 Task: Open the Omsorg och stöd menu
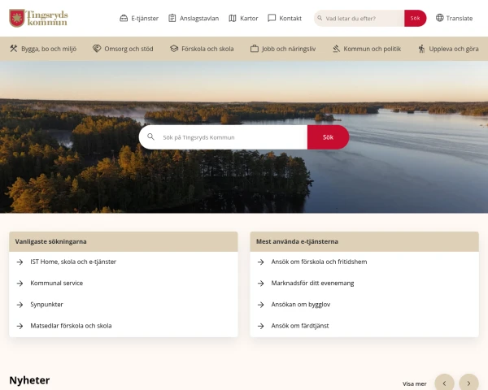pyautogui.click(x=123, y=49)
